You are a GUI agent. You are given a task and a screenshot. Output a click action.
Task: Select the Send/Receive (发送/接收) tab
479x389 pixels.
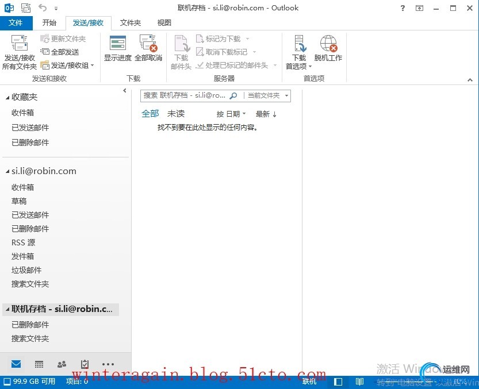click(89, 23)
